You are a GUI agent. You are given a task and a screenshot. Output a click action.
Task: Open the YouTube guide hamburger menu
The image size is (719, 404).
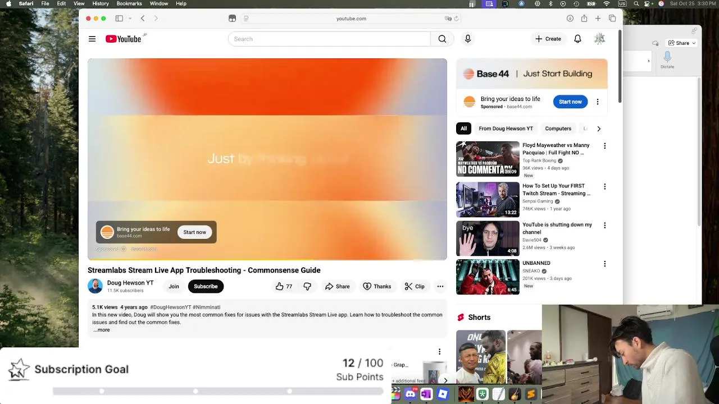(x=92, y=39)
